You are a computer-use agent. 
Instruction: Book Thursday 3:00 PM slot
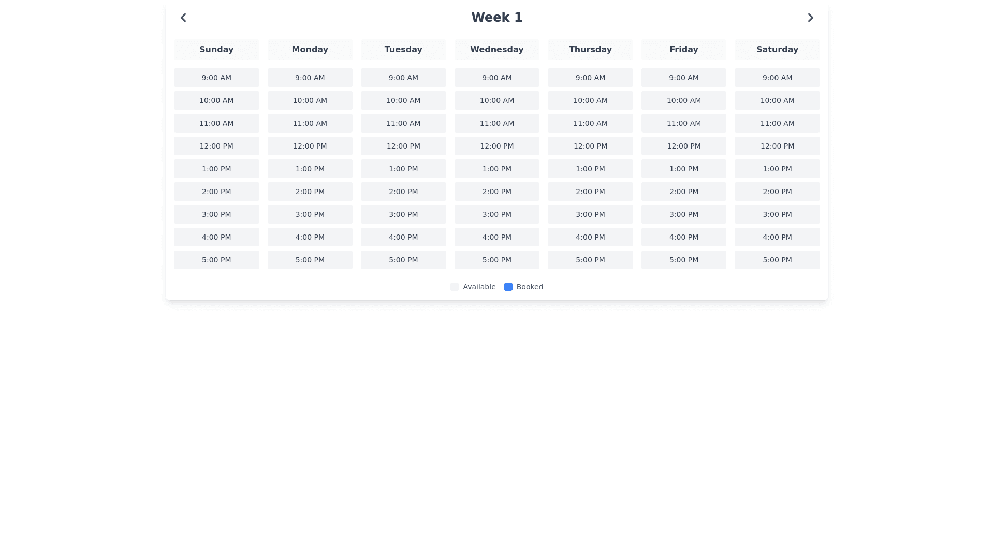click(x=590, y=214)
